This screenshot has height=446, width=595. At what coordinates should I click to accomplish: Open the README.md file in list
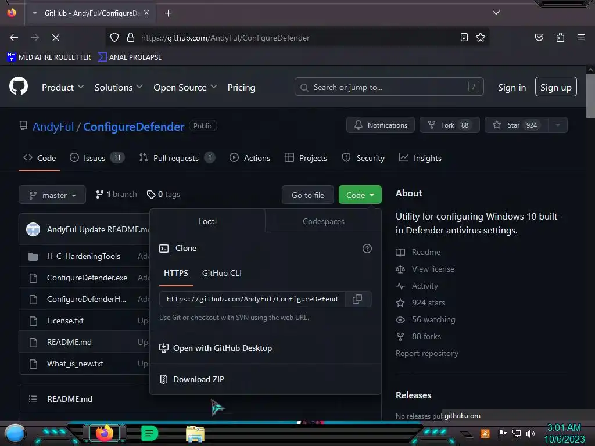click(x=70, y=342)
